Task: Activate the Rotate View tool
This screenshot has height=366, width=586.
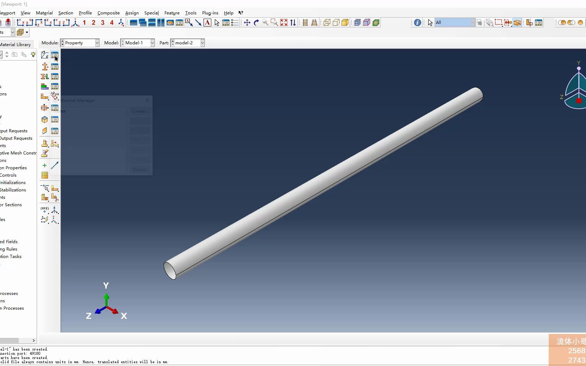Action: tap(256, 23)
